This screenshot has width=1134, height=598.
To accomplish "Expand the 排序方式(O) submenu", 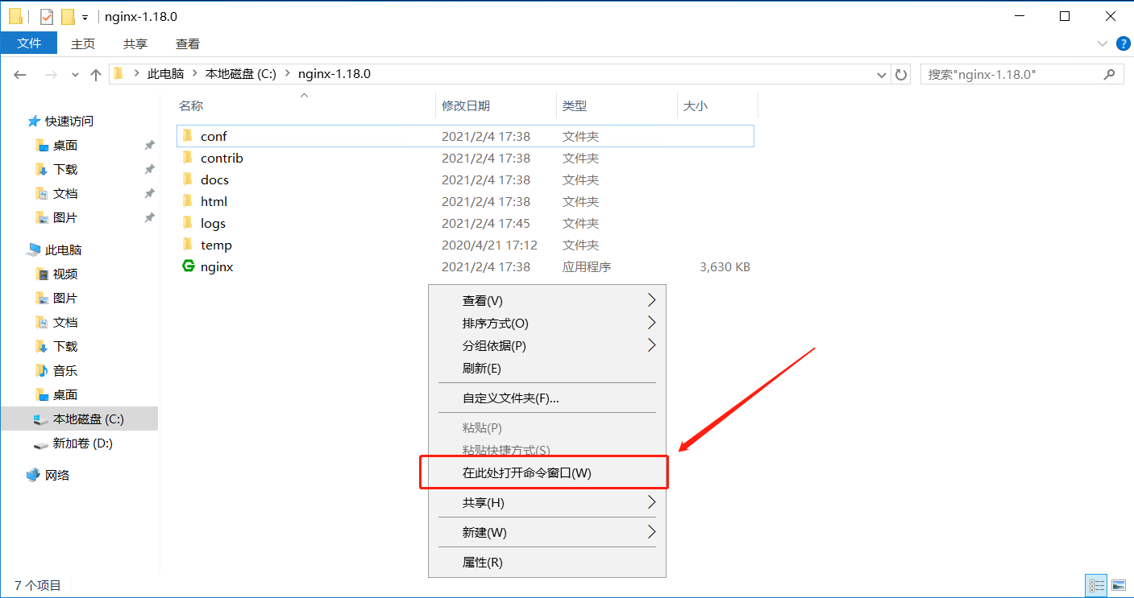I will click(x=547, y=323).
